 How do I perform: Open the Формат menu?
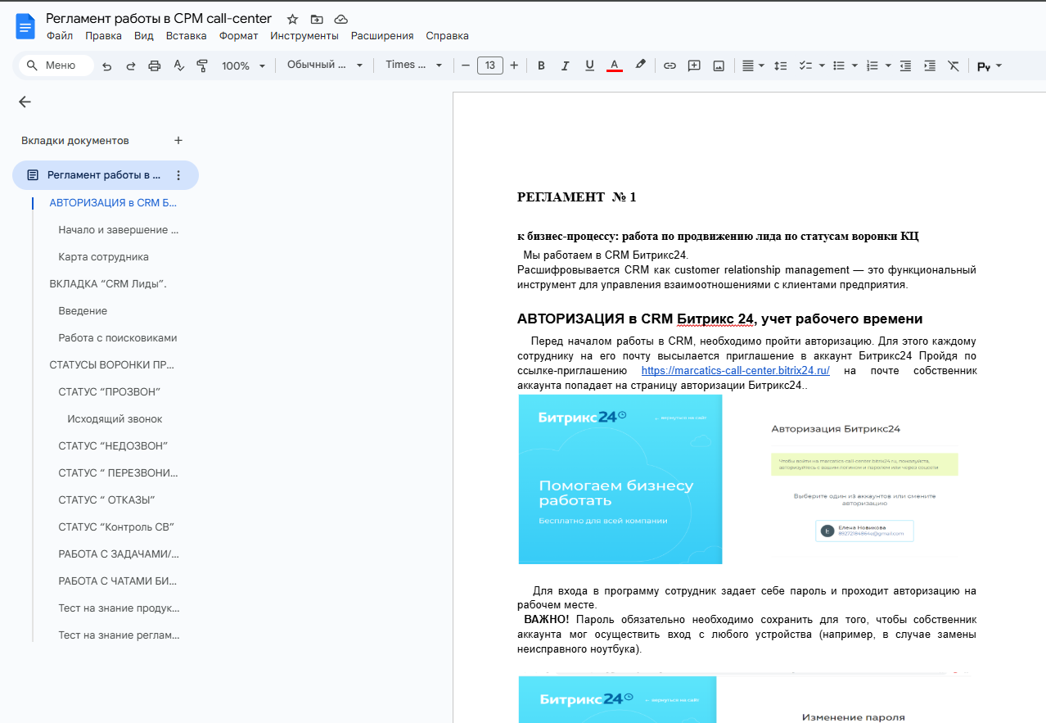[239, 36]
